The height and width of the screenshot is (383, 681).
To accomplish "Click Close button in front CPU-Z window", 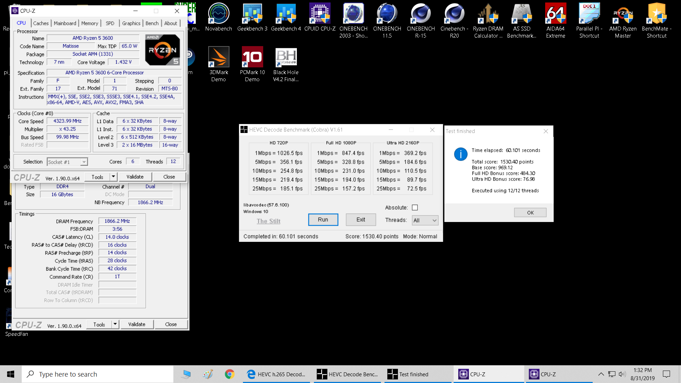I will tap(169, 177).
